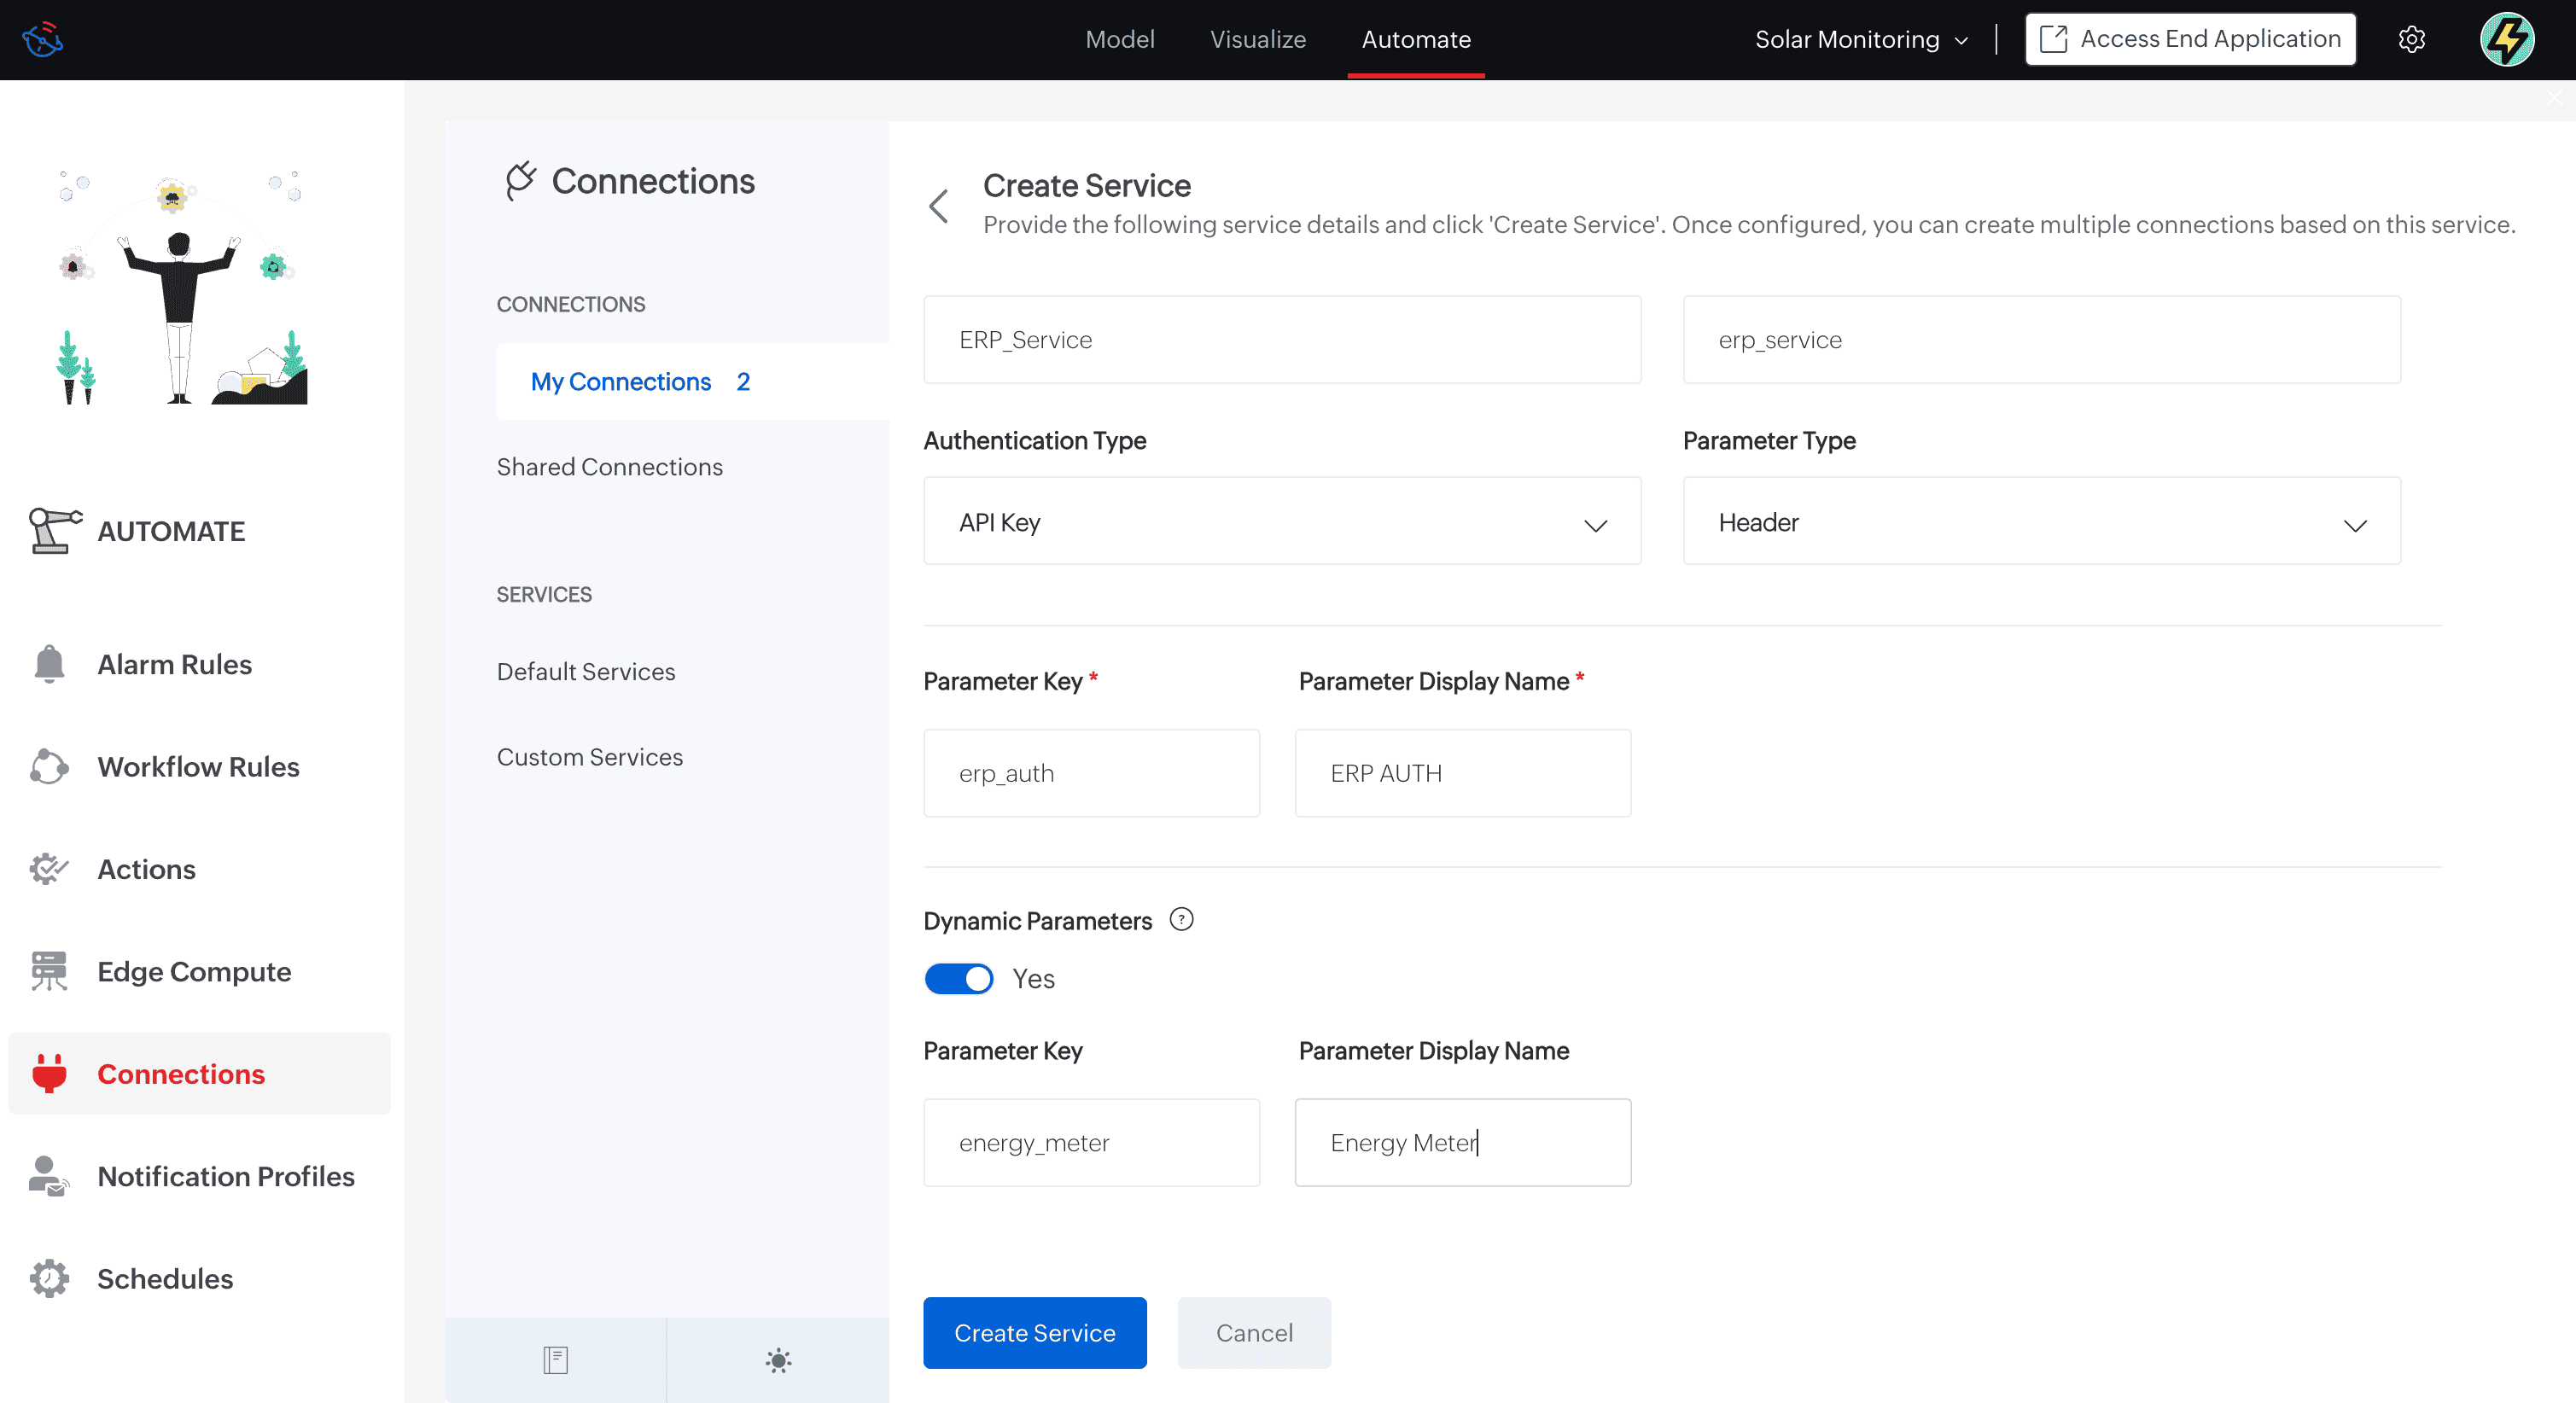Turn off the Dynamic Parameters toggle
This screenshot has width=2576, height=1403.
(x=958, y=978)
